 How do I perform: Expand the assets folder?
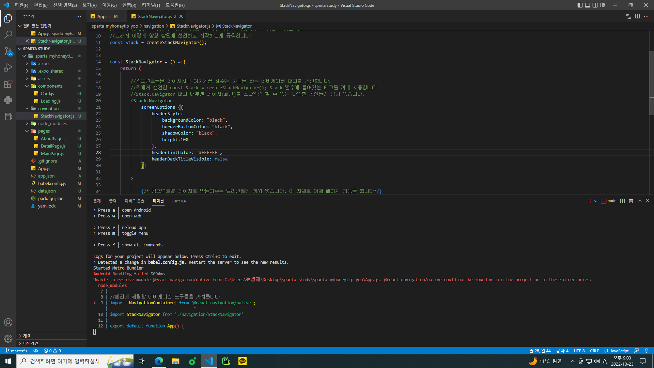[51, 79]
